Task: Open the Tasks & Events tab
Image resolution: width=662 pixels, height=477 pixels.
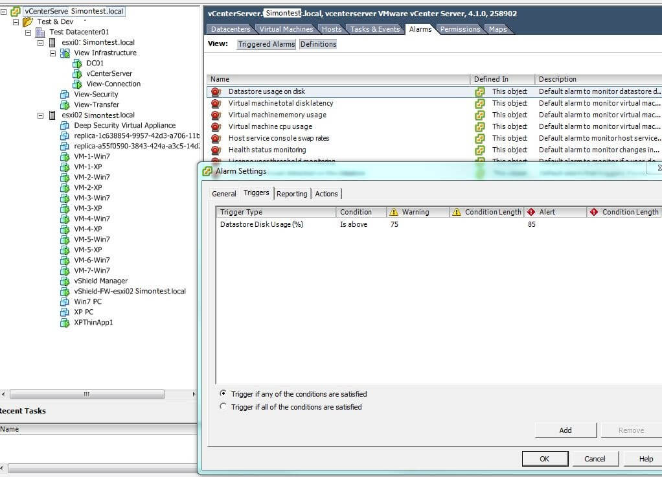Action: pyautogui.click(x=375, y=29)
